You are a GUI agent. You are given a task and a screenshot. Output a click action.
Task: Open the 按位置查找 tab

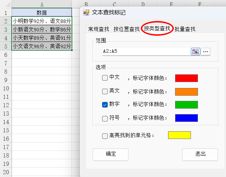126,29
